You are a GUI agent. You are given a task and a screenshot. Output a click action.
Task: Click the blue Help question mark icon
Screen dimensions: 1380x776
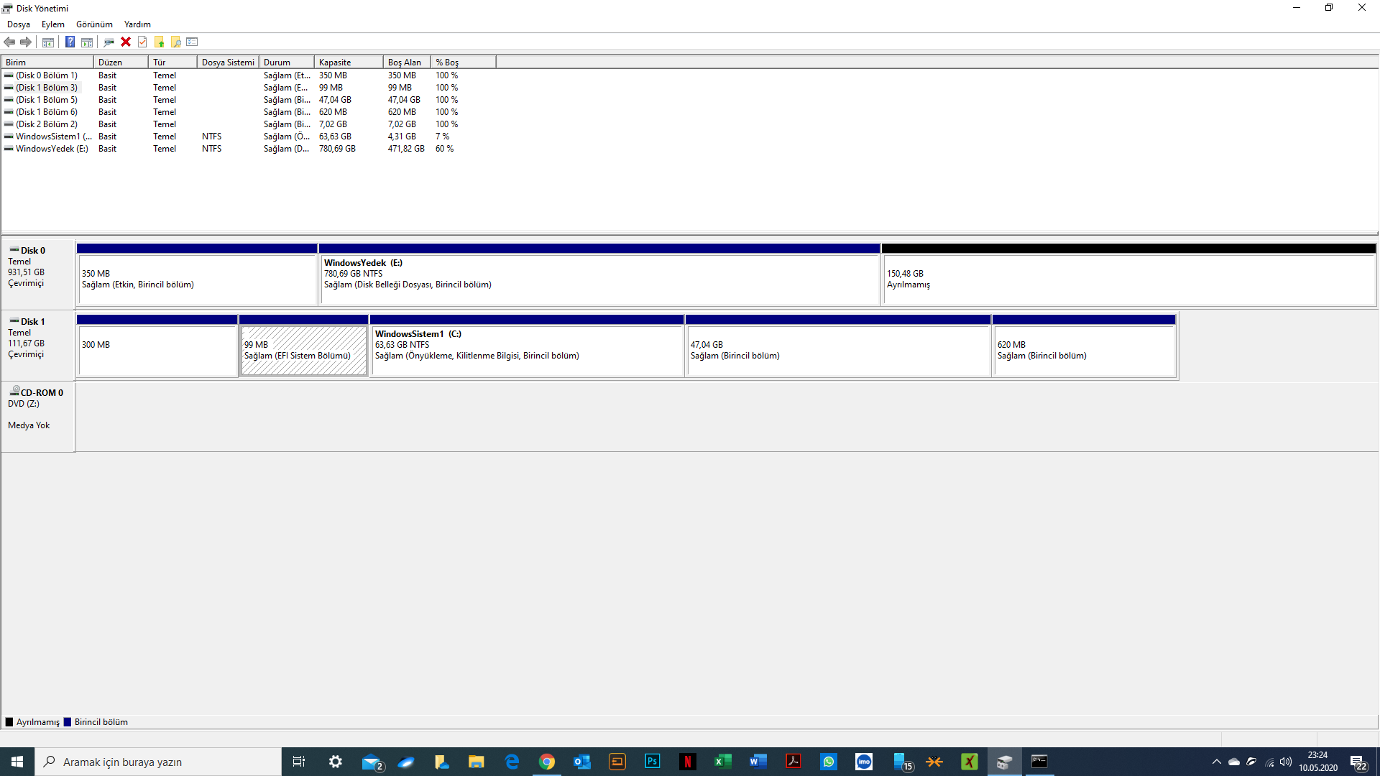point(70,42)
